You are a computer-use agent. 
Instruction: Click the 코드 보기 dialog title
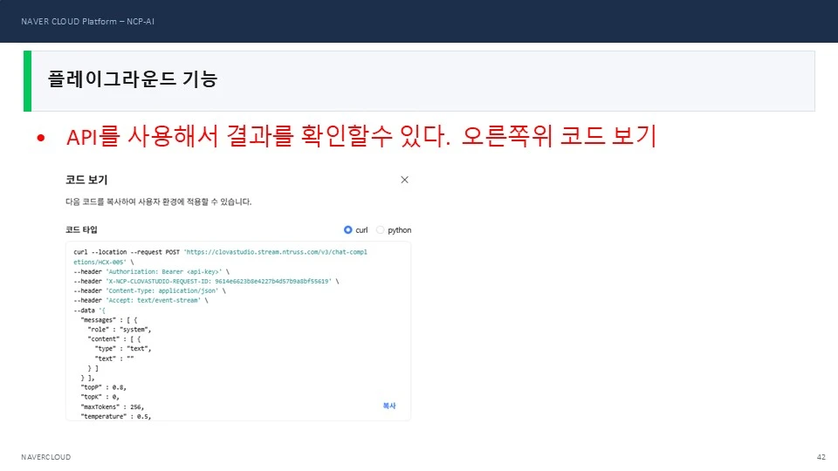[86, 180]
